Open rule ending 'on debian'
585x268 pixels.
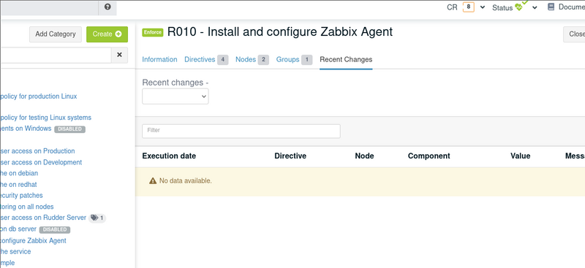click(19, 173)
